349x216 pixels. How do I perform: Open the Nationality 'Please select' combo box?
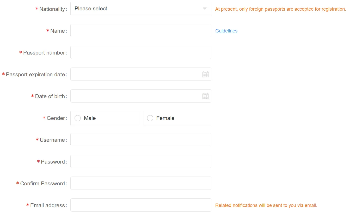pos(141,9)
